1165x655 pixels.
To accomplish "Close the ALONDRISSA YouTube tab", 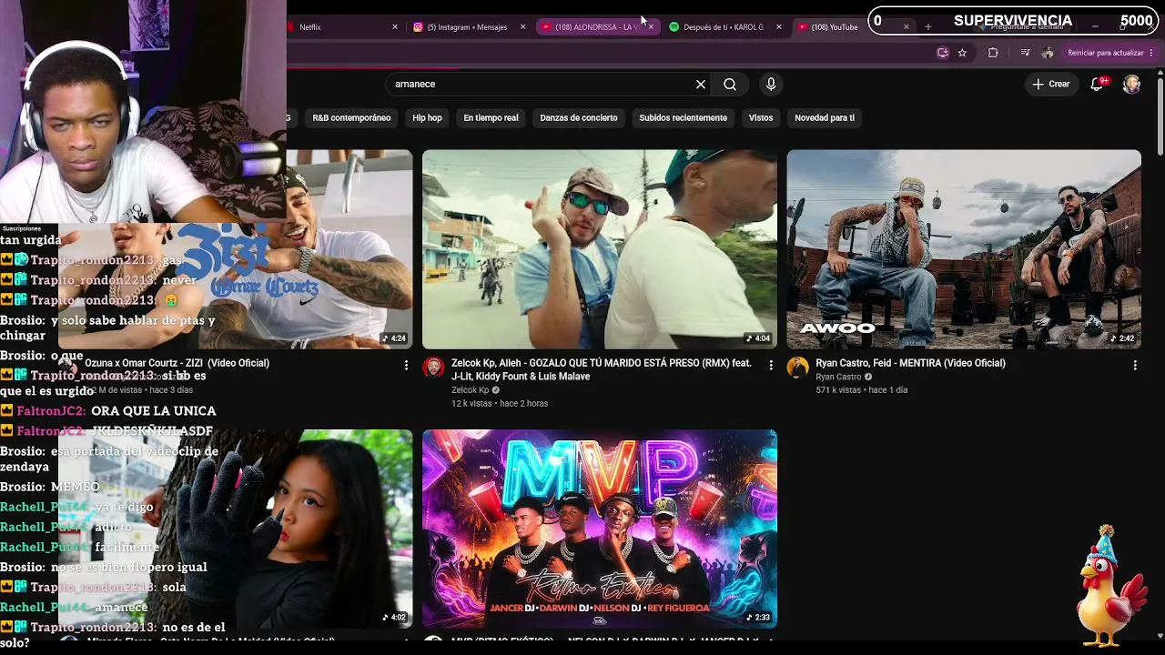I will [651, 27].
